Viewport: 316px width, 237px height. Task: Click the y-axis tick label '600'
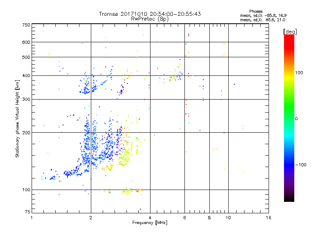(x=26, y=42)
